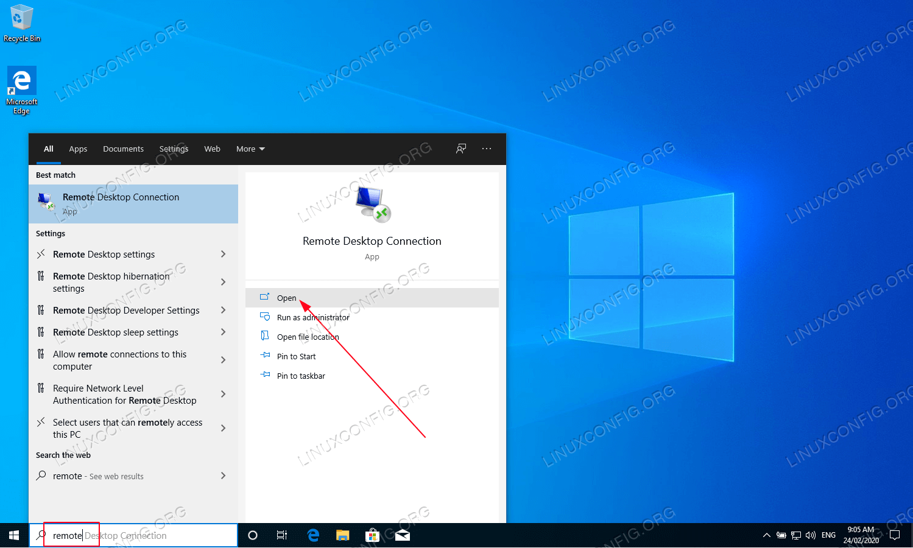Viewport: 913px width, 548px height.
Task: Switch to the Documents search tab
Action: click(123, 149)
